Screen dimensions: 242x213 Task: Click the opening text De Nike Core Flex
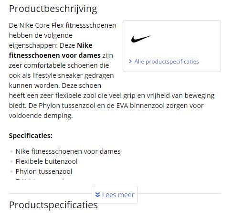tap(36, 25)
